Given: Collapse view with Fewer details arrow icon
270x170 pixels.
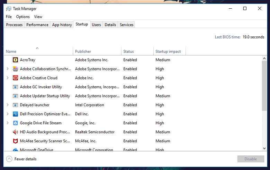Looking at the screenshot, I should click(9, 159).
